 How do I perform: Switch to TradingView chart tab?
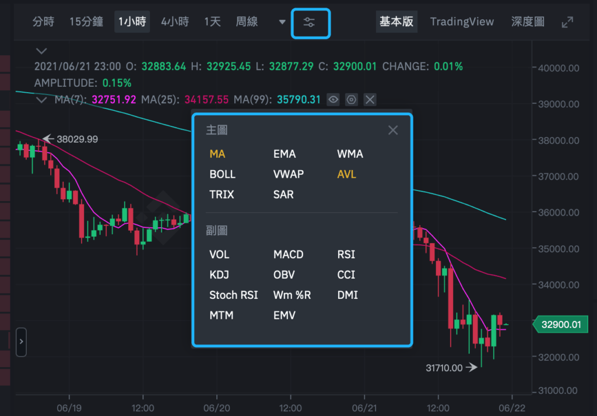pos(462,22)
